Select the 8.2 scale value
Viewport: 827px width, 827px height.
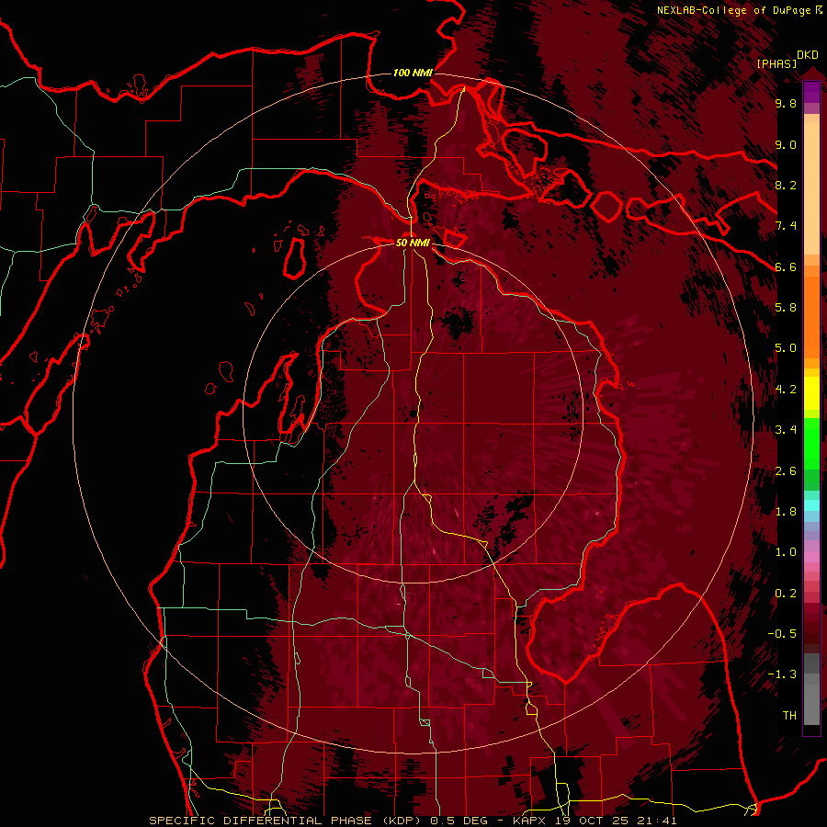click(786, 185)
